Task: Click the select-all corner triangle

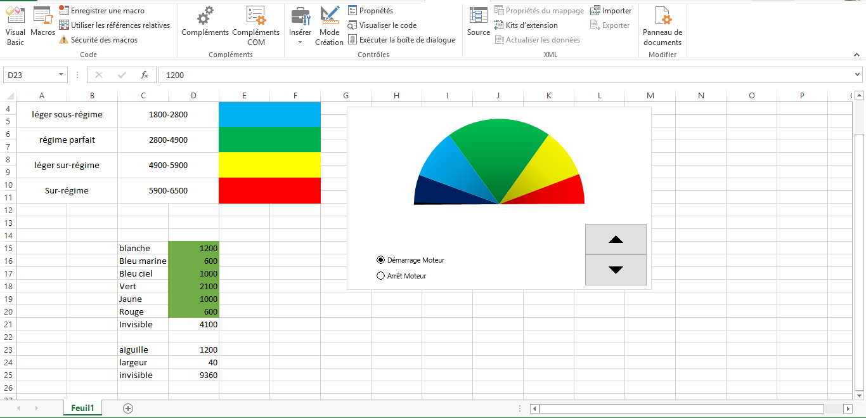Action: [10, 96]
